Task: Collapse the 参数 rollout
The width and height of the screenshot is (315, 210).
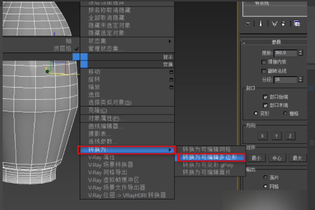Action: (244, 43)
